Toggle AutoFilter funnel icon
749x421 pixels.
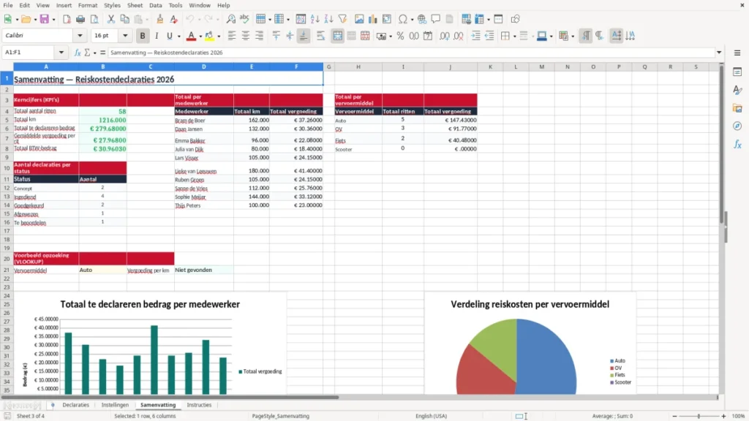(342, 19)
